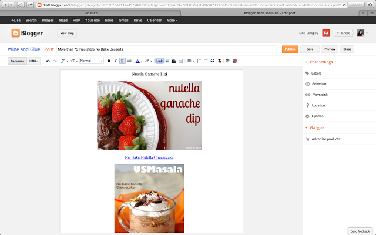Undo the last edit in the toolbar
The width and height of the screenshot is (376, 235).
coord(48,61)
